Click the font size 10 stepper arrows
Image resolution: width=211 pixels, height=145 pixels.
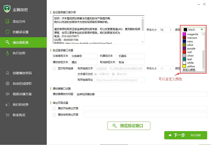(171, 69)
